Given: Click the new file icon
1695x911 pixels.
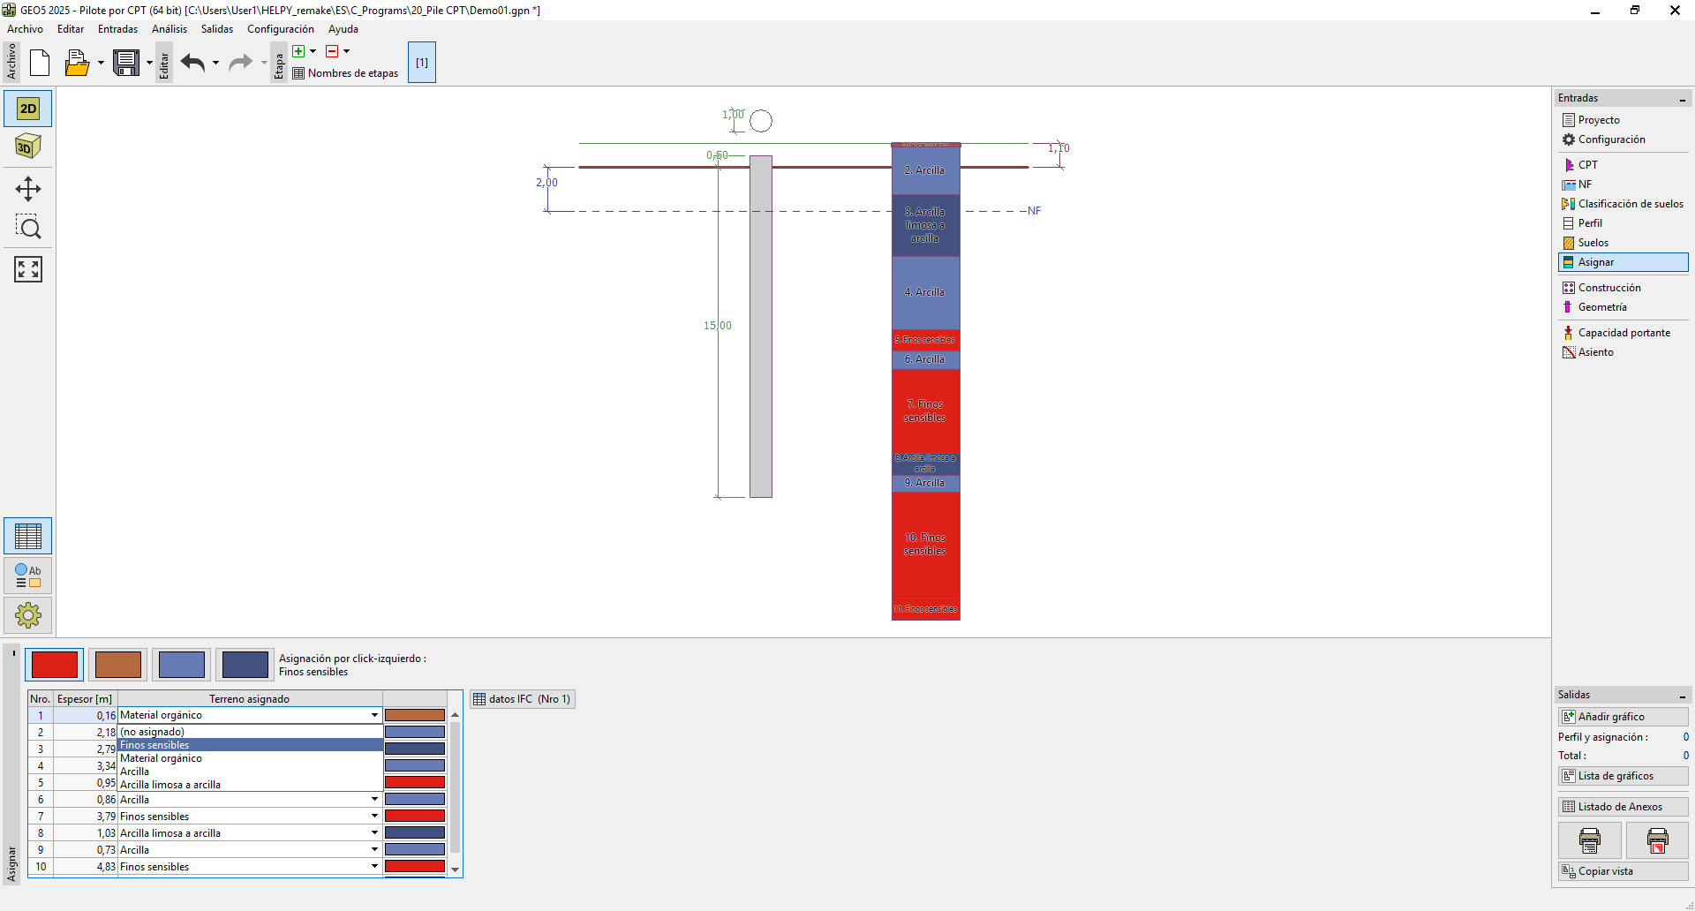Looking at the screenshot, I should tap(40, 63).
